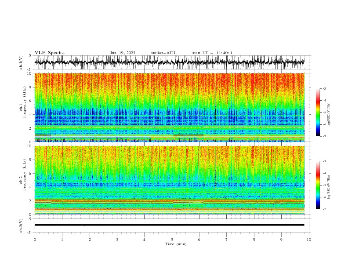Click time axis tick label "8"
The height and width of the screenshot is (269, 348).
click(254, 240)
